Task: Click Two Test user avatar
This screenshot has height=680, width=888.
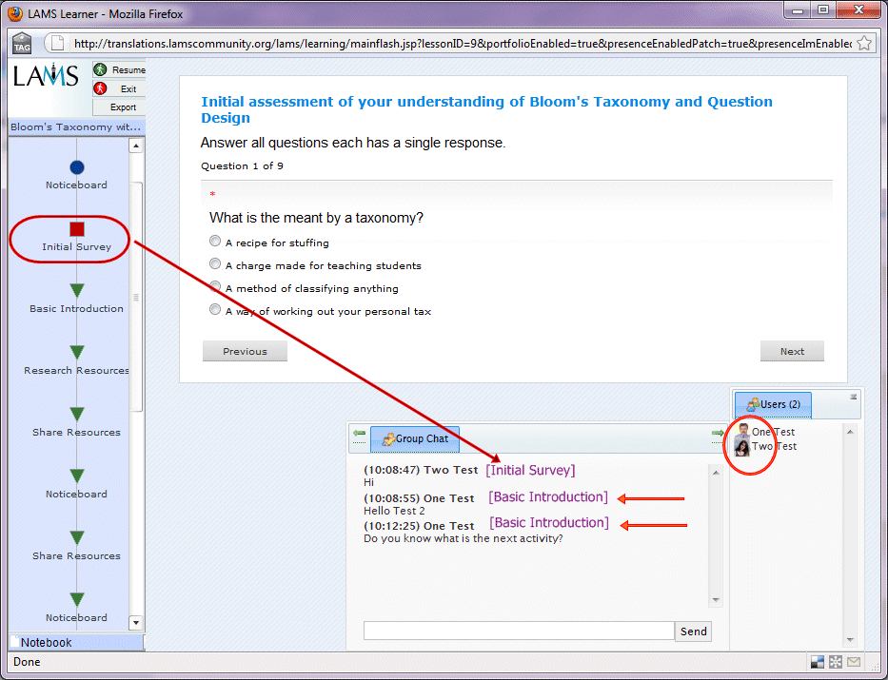Action: click(742, 447)
